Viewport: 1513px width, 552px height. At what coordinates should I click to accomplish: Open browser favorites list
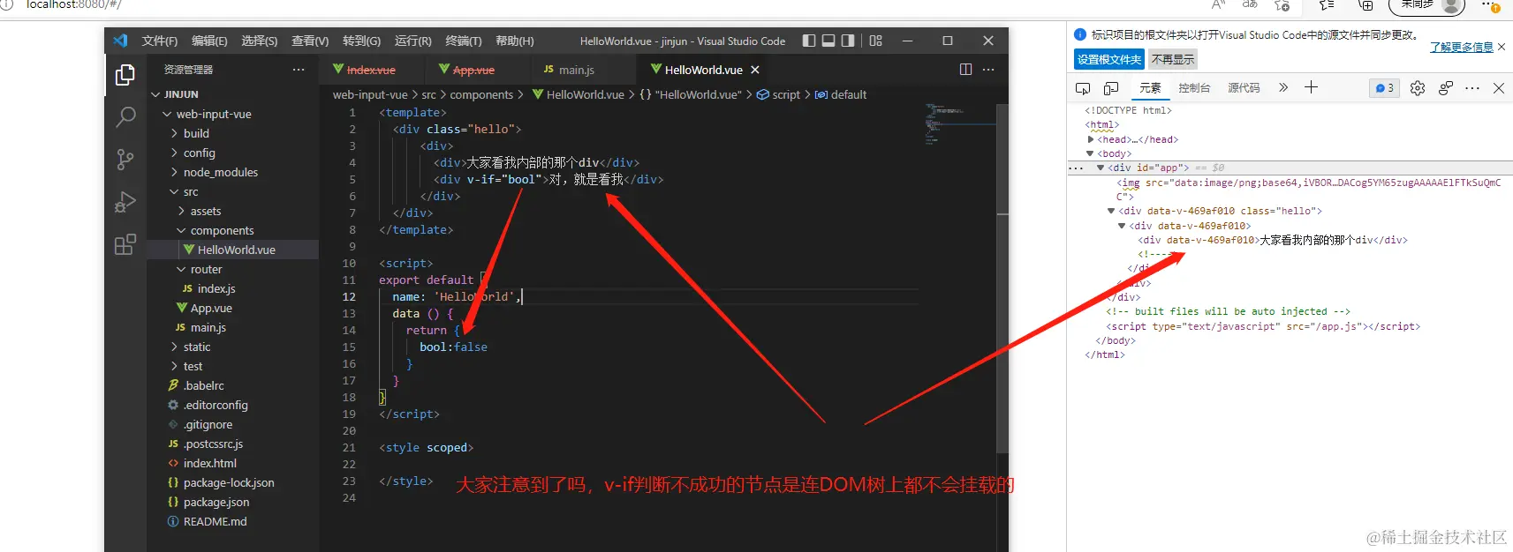click(x=1327, y=4)
